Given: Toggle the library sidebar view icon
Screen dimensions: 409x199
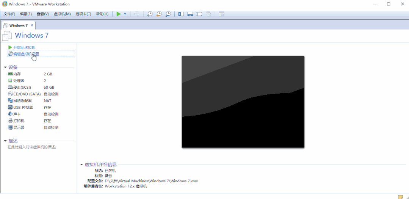Looking at the screenshot, I should click(181, 14).
